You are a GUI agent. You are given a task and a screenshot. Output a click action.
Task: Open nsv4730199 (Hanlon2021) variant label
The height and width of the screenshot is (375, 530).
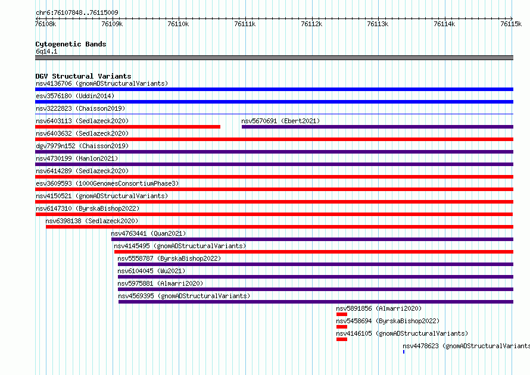[x=77, y=158]
